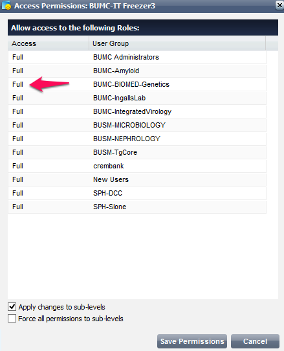
Task: Click the smiley folder icon in title bar
Action: pos(6,6)
